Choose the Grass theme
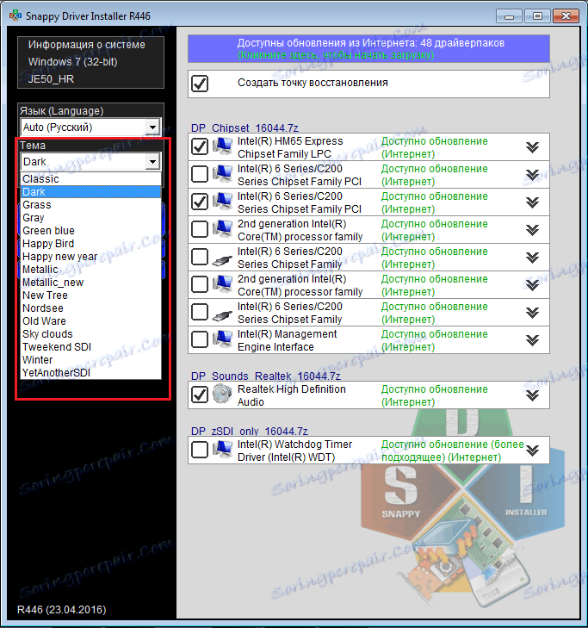 pos(91,205)
